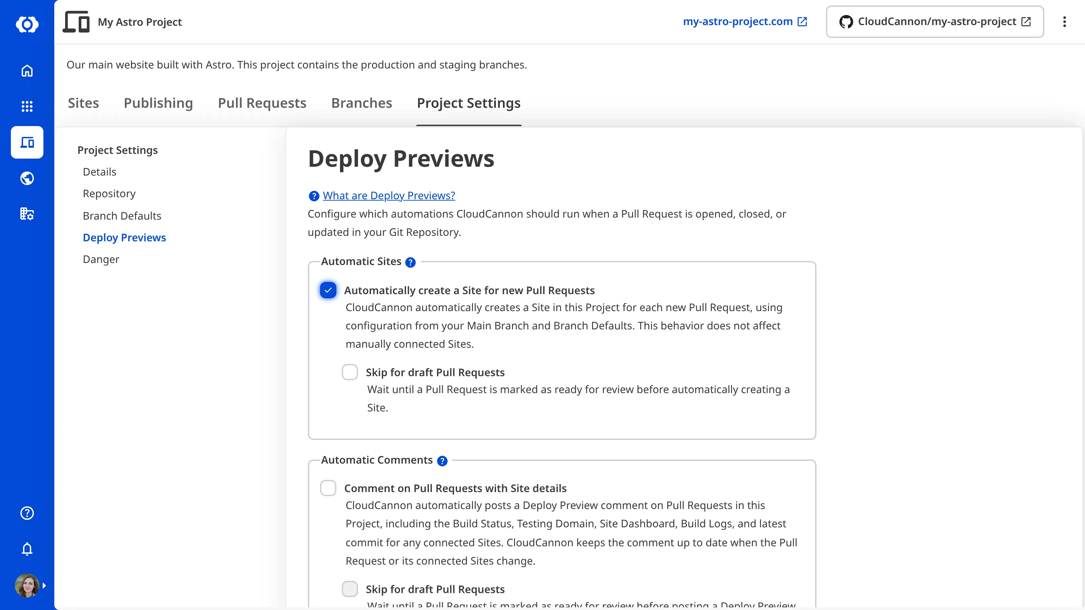Viewport: 1085px width, 610px height.
Task: Uncheck Automatically create a Site for new Pull Requests
Action: (x=328, y=290)
